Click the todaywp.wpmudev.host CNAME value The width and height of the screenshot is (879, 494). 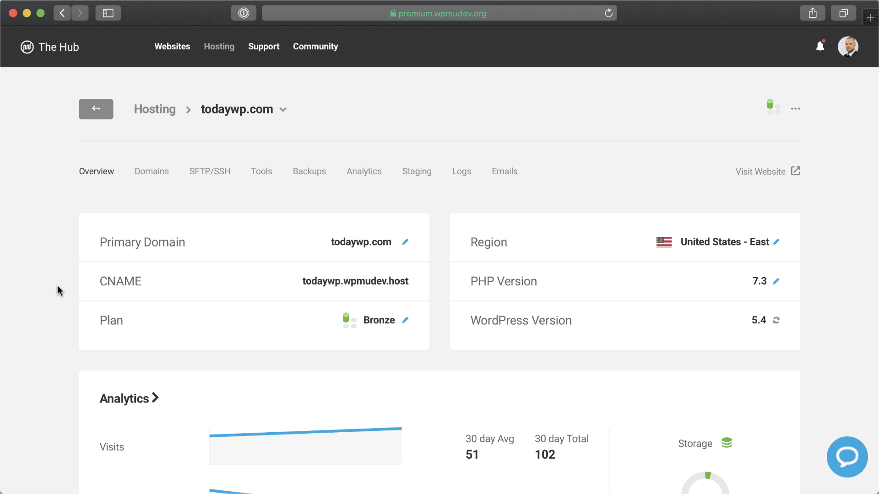tap(355, 281)
